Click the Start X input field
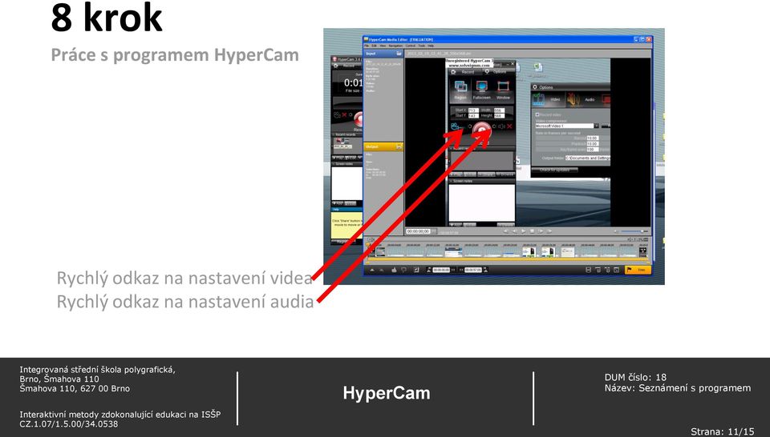This screenshot has height=437, width=770. (473, 110)
